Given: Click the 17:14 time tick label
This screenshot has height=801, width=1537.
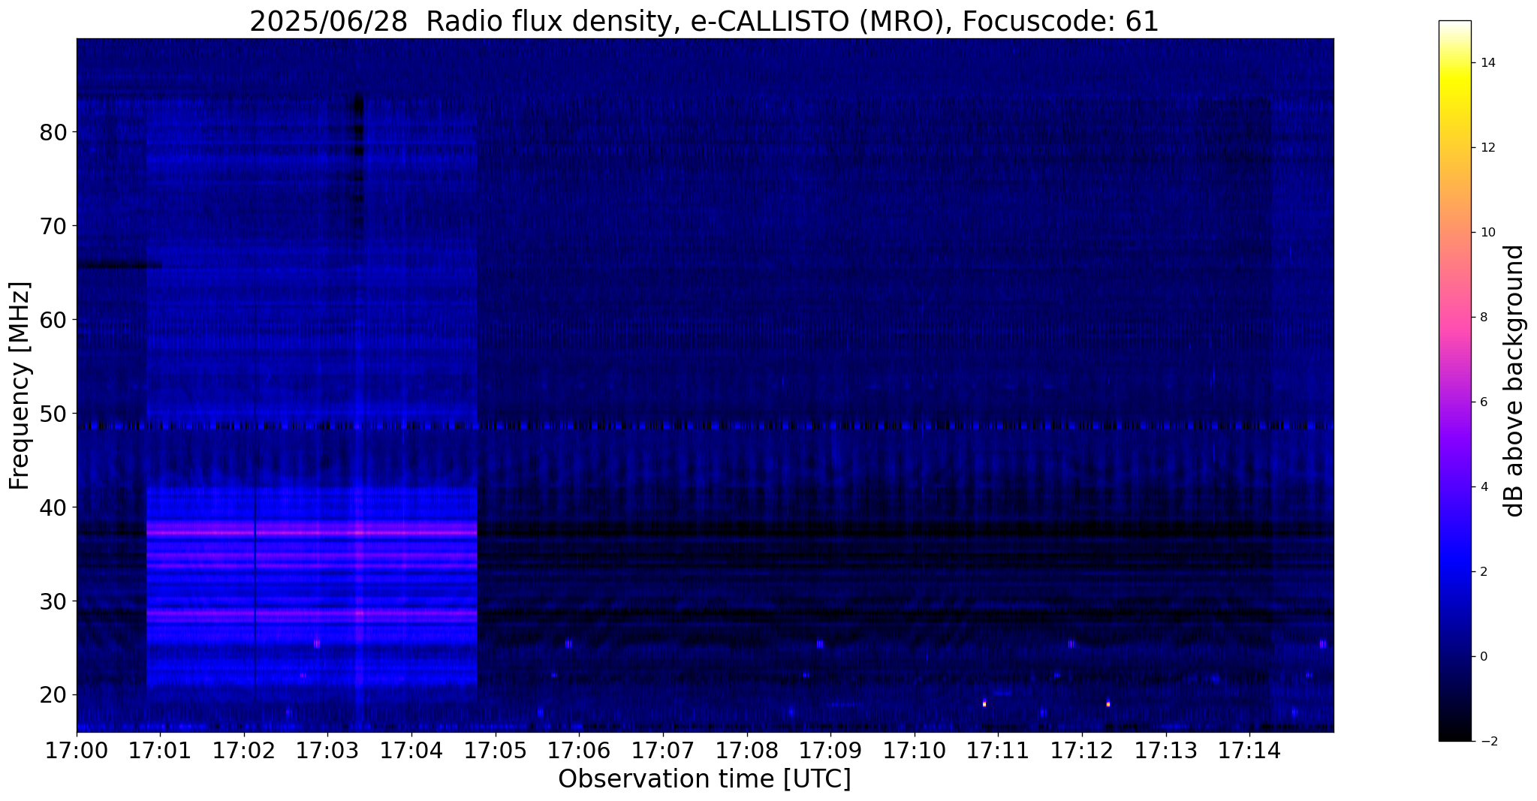Looking at the screenshot, I should (1250, 751).
